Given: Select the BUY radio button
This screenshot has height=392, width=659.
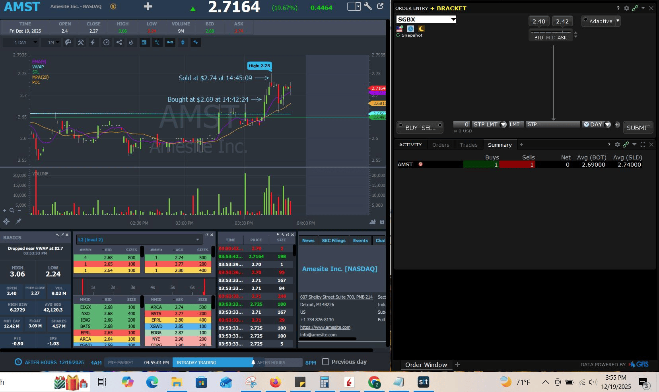Looking at the screenshot, I should 400,126.
